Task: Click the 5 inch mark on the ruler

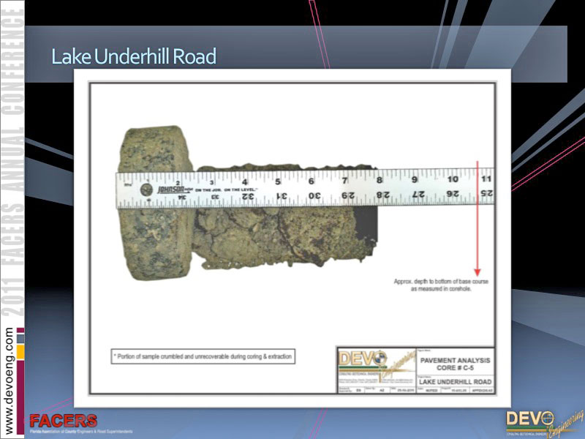Action: coord(278,181)
